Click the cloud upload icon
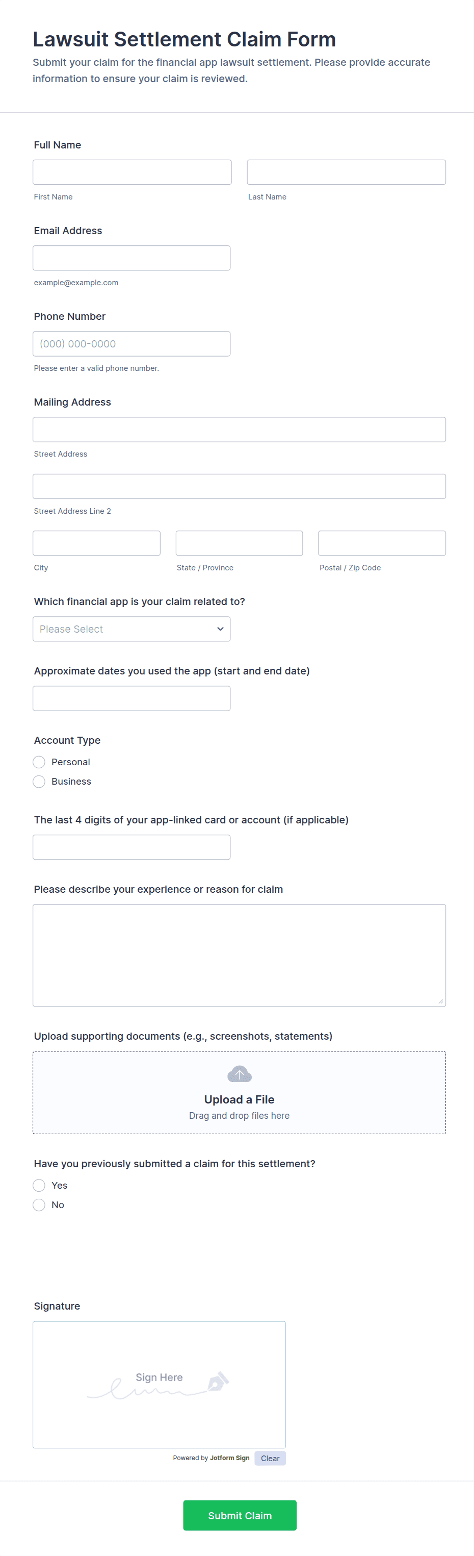Image resolution: width=474 pixels, height=1556 pixels. (239, 1074)
